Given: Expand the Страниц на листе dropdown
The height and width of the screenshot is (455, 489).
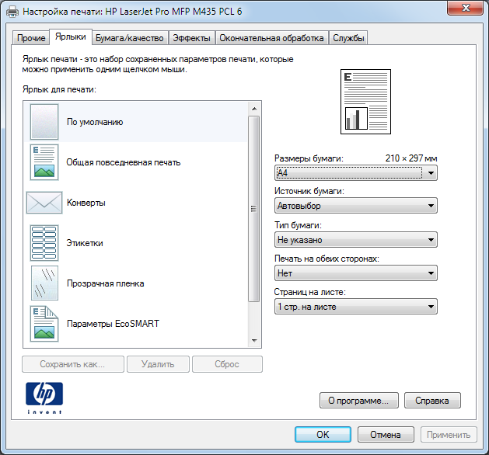Looking at the screenshot, I should (x=356, y=307).
